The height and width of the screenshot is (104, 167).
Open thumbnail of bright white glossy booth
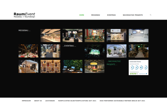138,35
